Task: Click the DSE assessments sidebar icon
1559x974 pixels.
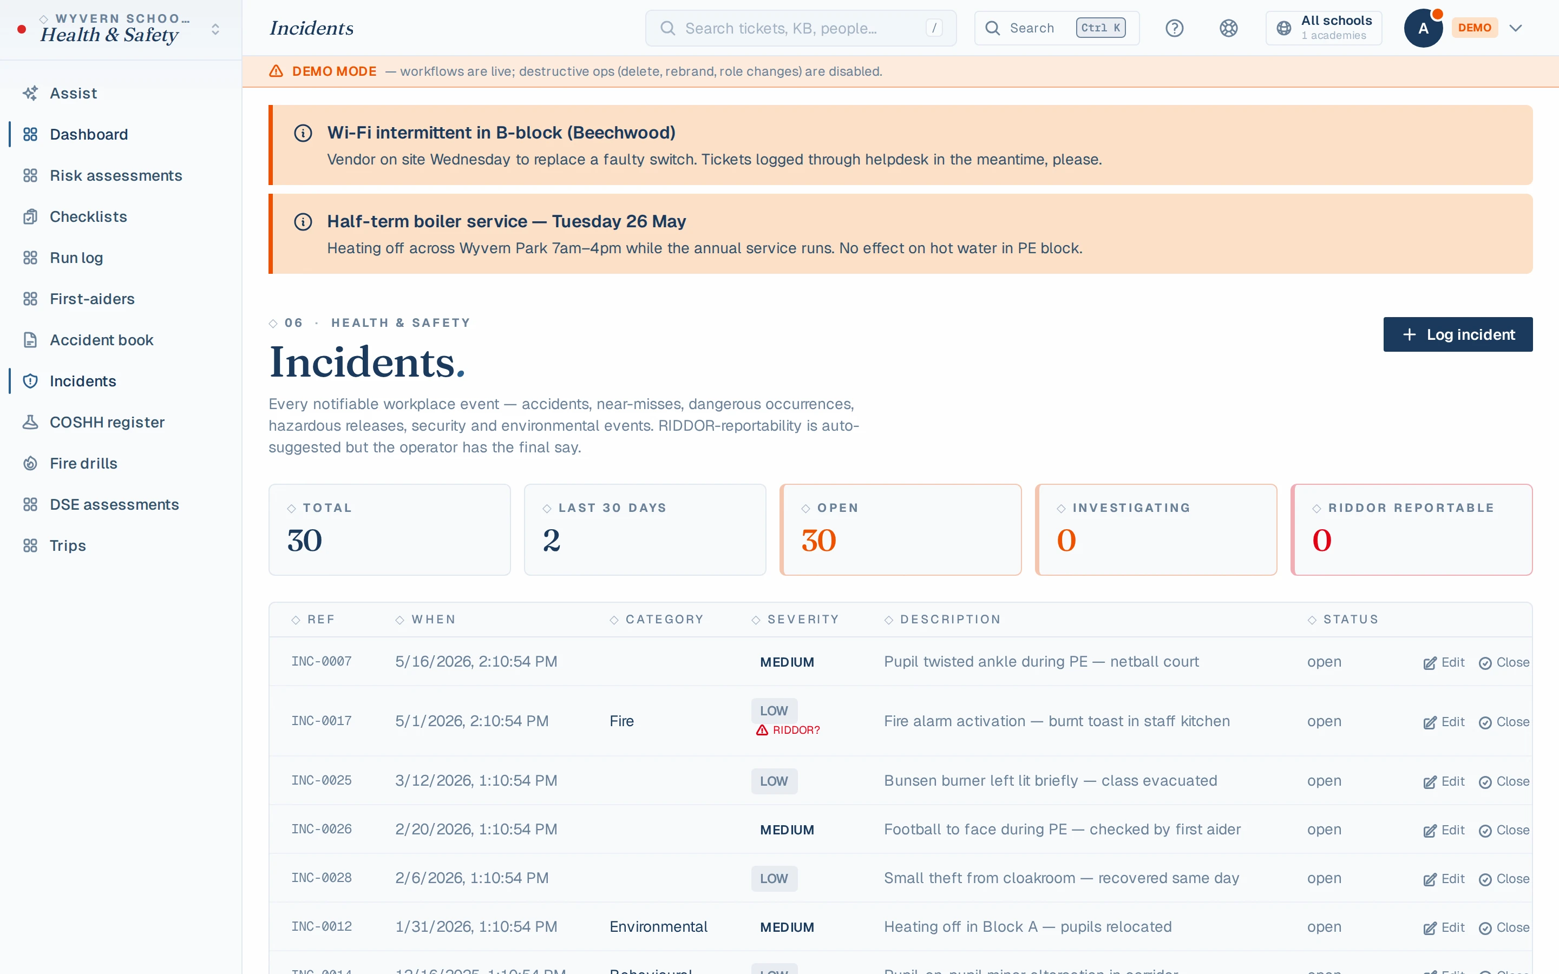Action: tap(30, 505)
